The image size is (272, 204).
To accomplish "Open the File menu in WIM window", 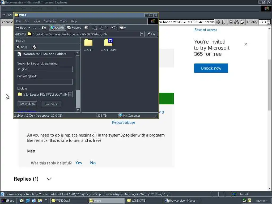I will (18, 21).
